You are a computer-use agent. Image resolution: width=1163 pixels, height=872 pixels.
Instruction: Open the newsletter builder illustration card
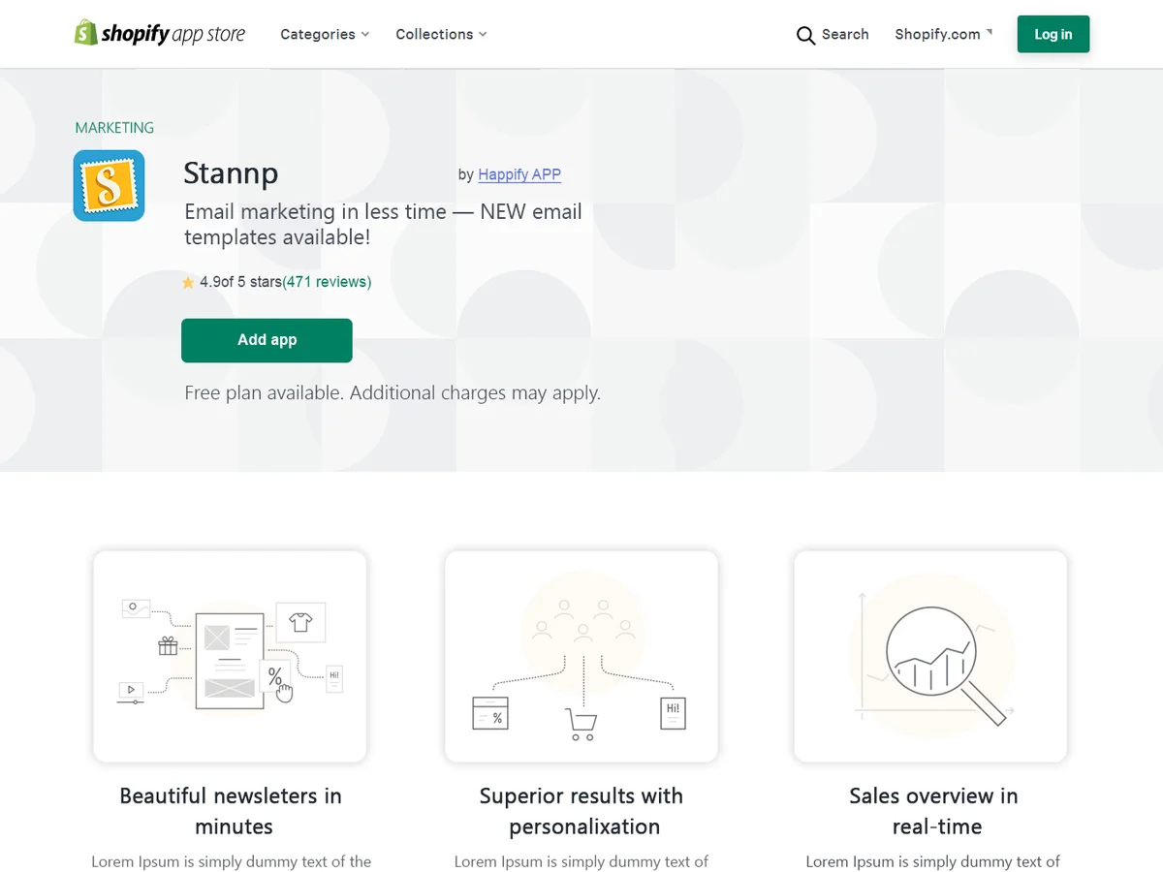coord(230,656)
